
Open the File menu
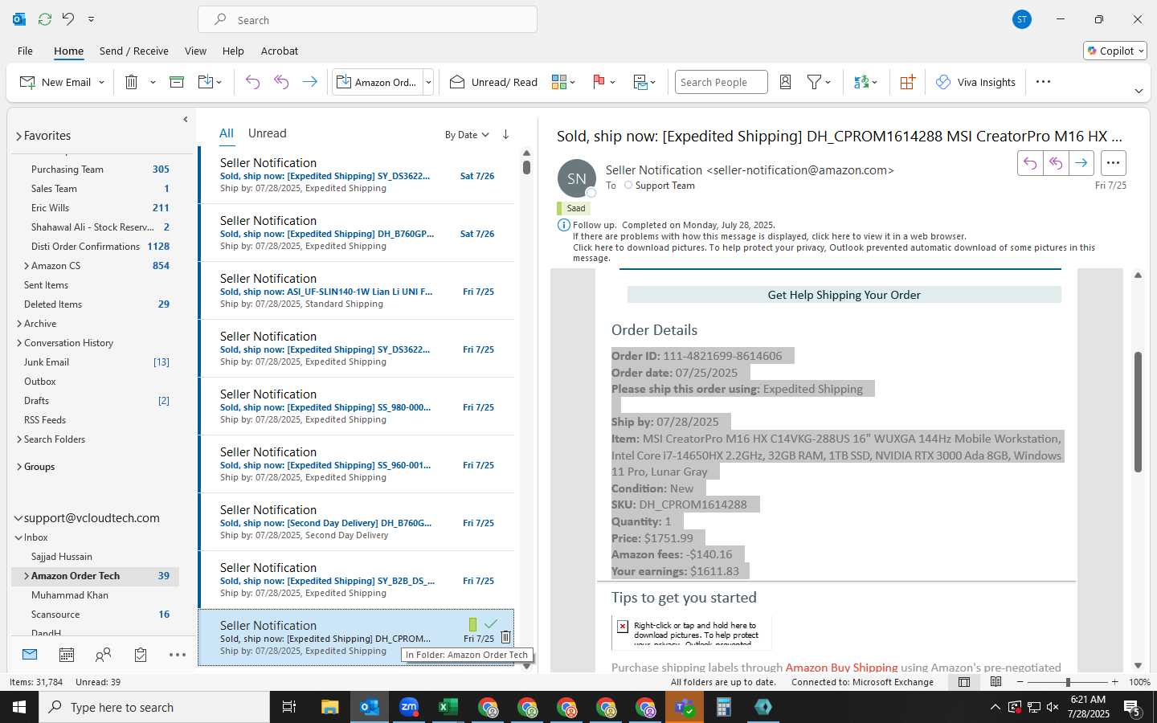(25, 51)
